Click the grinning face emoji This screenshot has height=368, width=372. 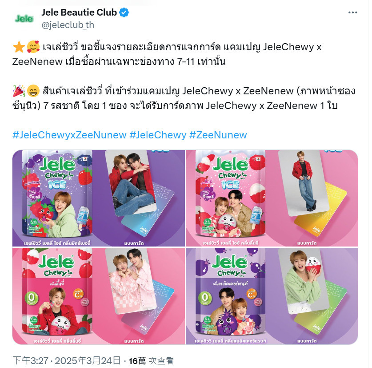point(33,91)
